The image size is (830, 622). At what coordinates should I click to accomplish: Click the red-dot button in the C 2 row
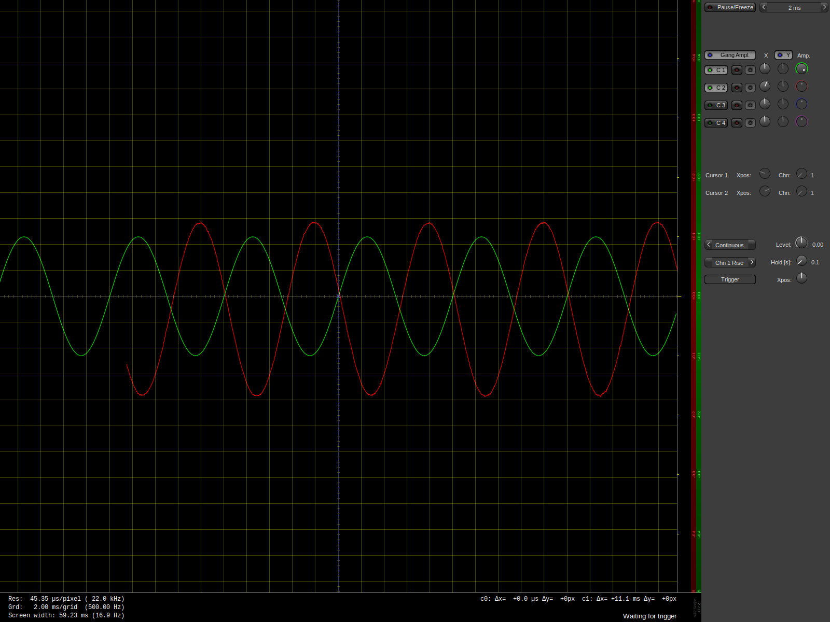point(737,88)
